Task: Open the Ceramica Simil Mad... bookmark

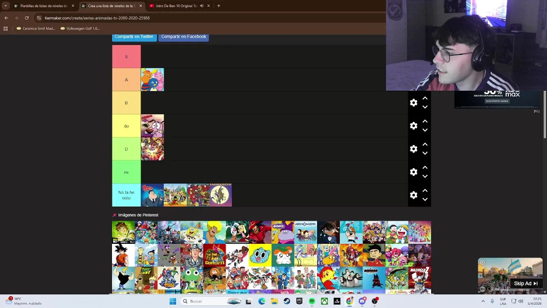Action: coord(36,29)
